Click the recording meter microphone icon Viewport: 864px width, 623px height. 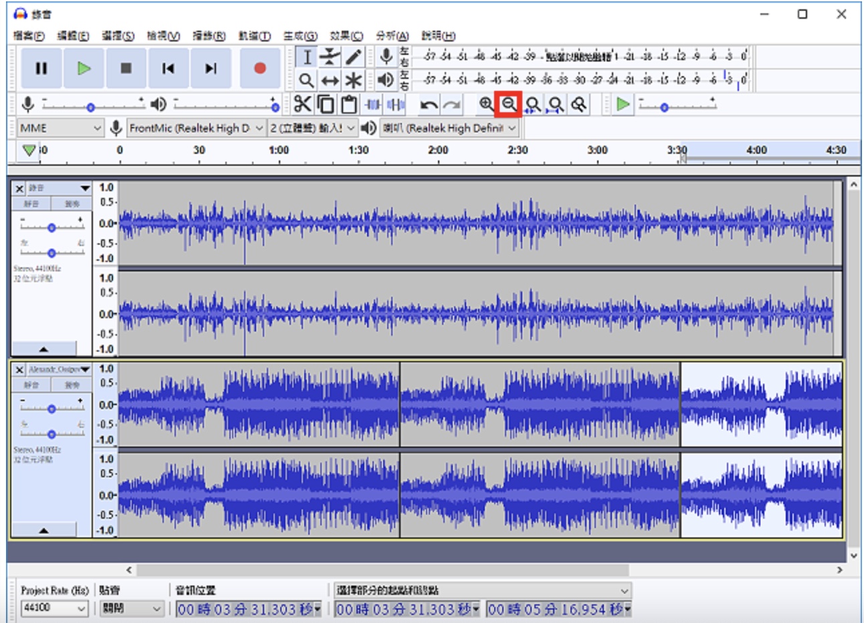[386, 56]
